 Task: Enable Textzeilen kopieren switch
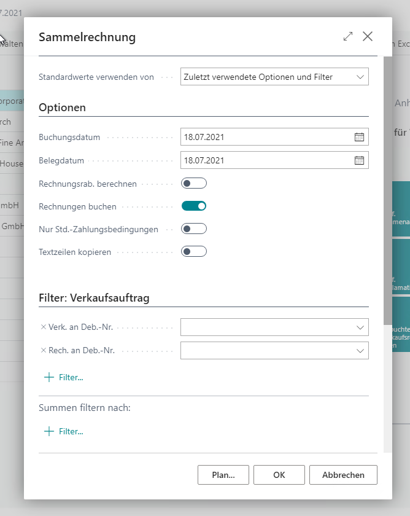[x=194, y=252]
